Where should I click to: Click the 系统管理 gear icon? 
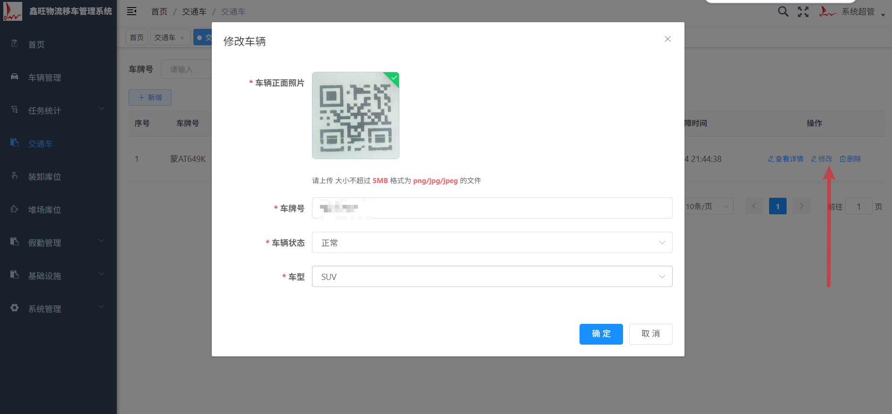15,308
